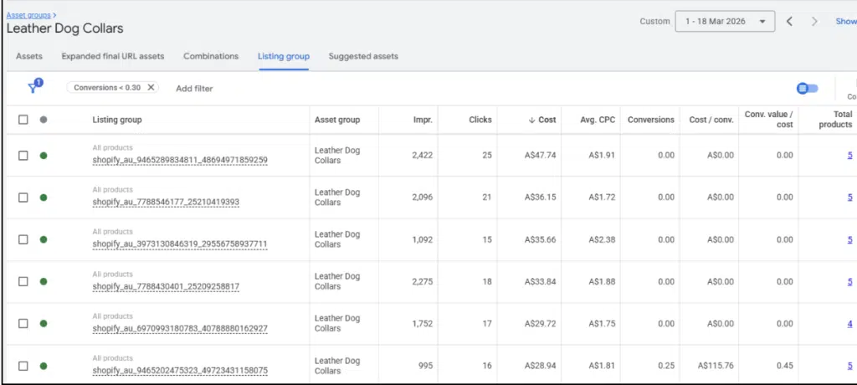857x385 pixels.
Task: Select the A$115.76 cost per conversion cell
Action: coord(716,366)
